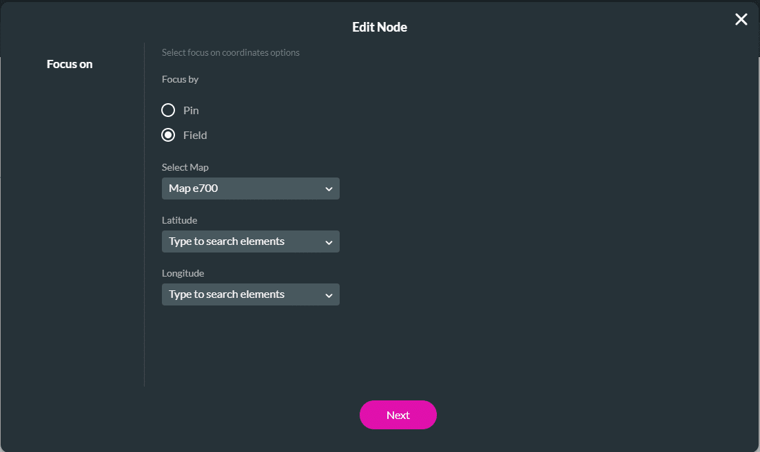Image resolution: width=760 pixels, height=452 pixels.
Task: Click the "Longitude" field label
Action: pyautogui.click(x=183, y=273)
